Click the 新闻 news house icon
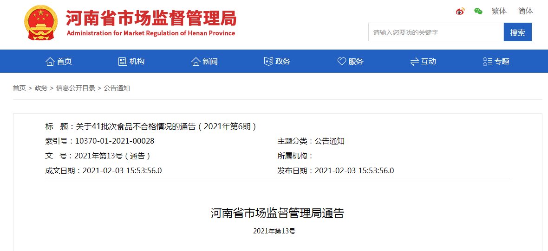The image size is (548, 251). (196, 62)
